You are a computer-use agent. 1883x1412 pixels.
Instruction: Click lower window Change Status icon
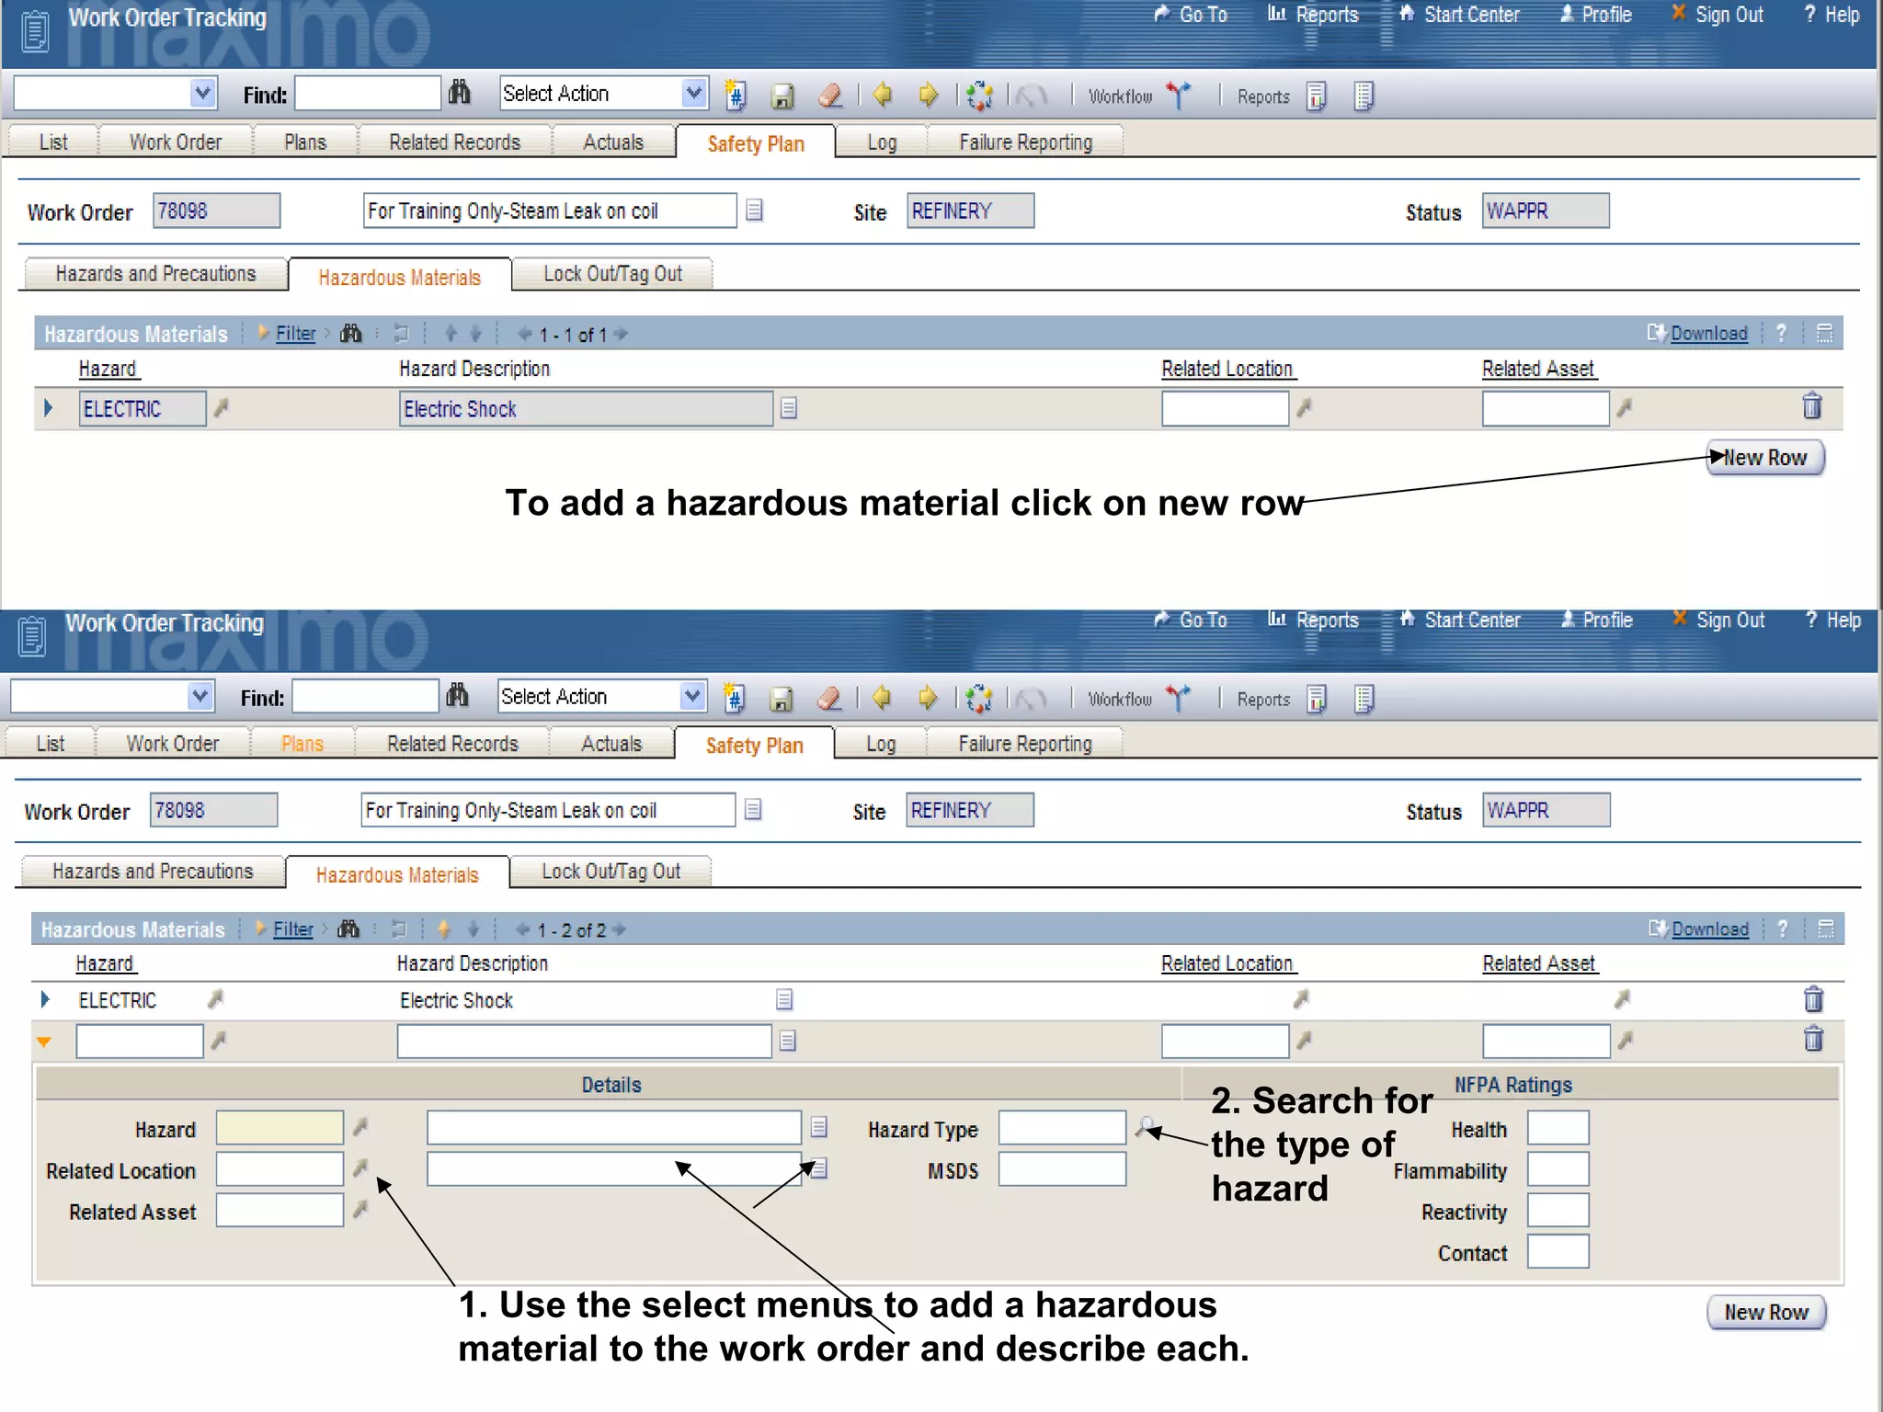pyautogui.click(x=979, y=699)
